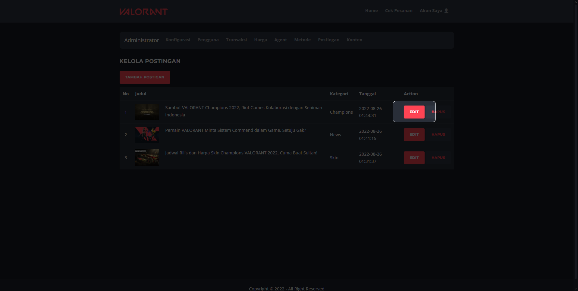Edit the Pemain VALORANT Minta Sistem Commend post

pyautogui.click(x=414, y=134)
